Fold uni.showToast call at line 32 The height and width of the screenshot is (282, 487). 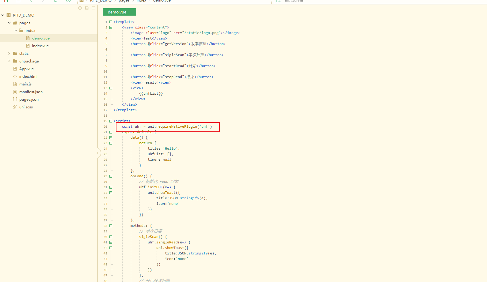(111, 193)
